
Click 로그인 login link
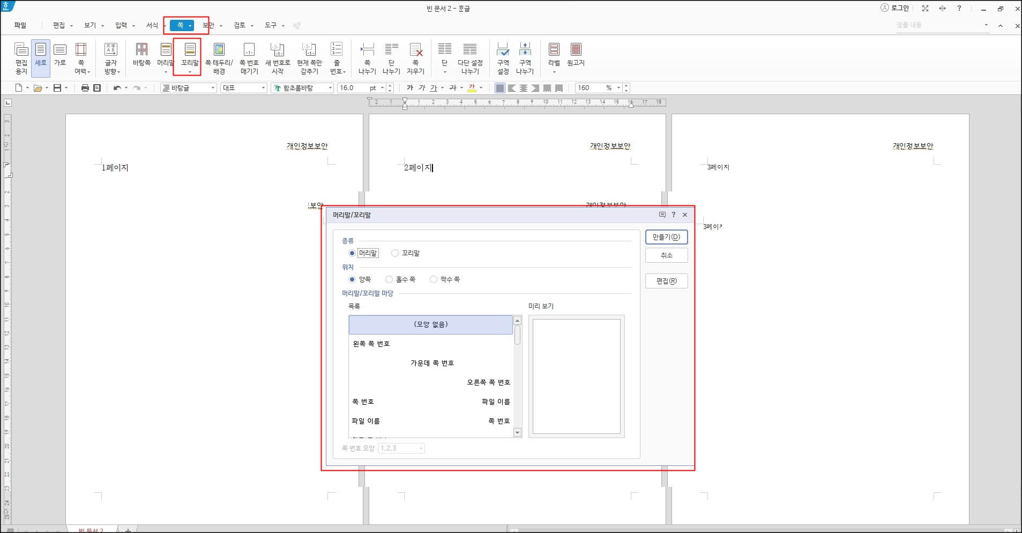tap(895, 8)
